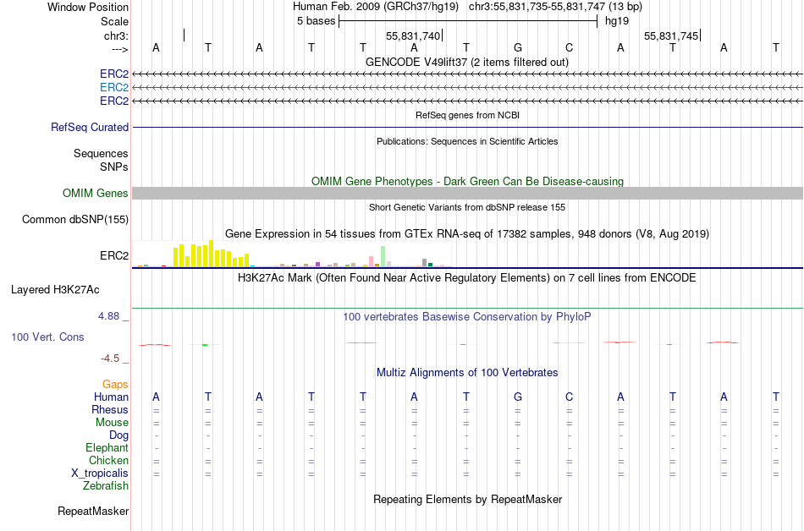Click the RepeatMasker track label
The image size is (804, 531).
(x=93, y=511)
